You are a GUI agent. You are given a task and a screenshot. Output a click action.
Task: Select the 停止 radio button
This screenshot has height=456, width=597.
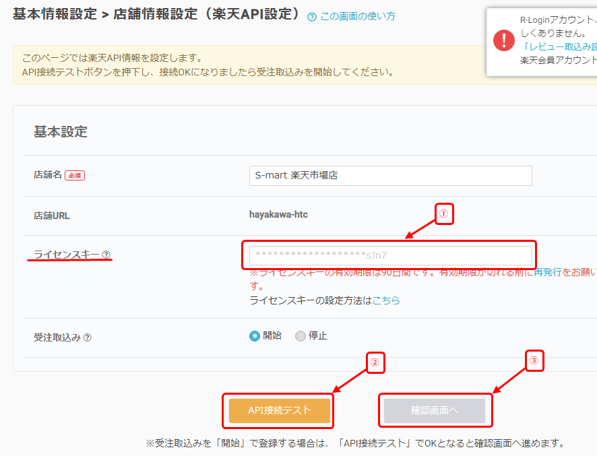click(x=301, y=336)
